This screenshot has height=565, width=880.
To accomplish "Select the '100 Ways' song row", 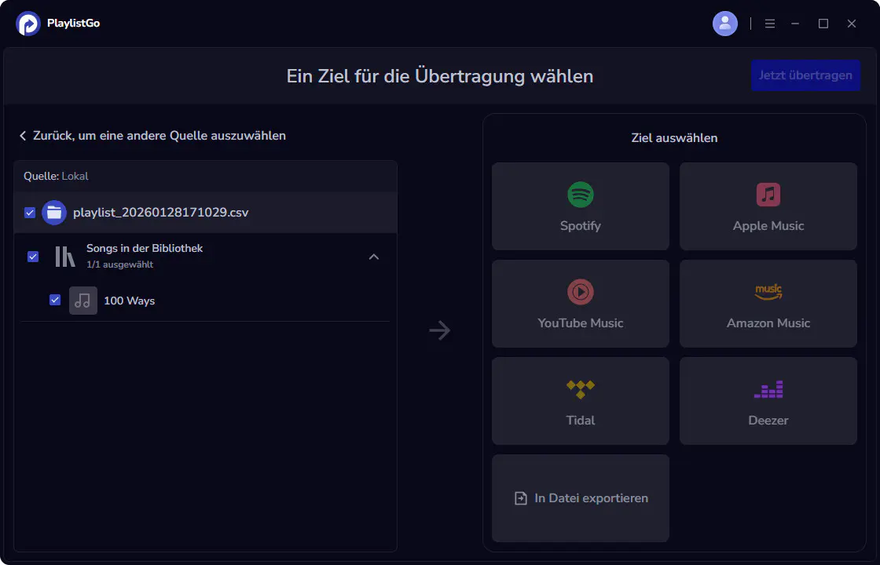I will pyautogui.click(x=129, y=301).
